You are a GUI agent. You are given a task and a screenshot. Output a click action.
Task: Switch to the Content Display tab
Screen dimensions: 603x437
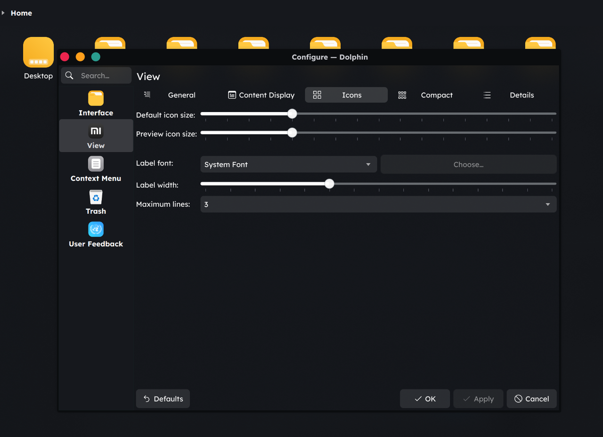click(261, 95)
